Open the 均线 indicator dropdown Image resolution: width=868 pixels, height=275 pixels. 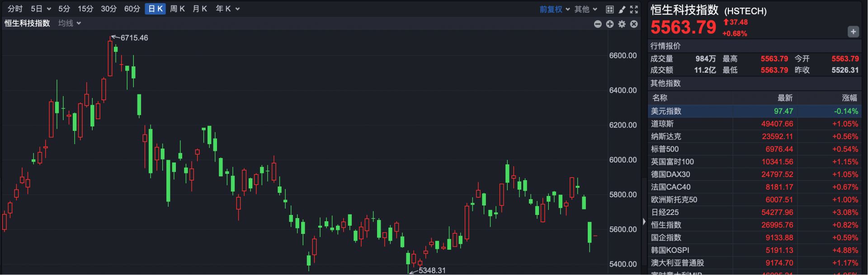click(x=69, y=23)
